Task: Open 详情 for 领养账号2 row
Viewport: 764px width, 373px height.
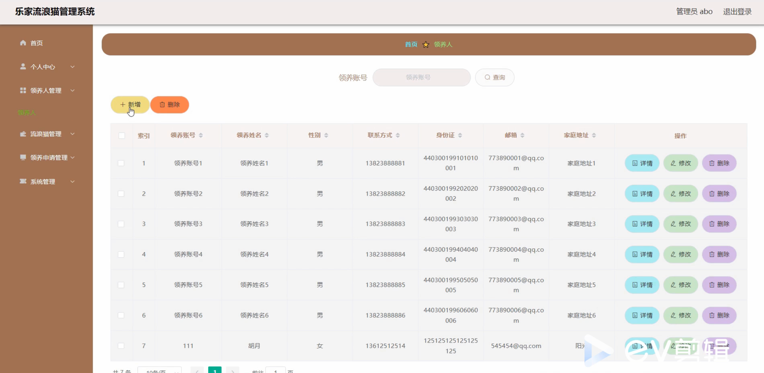Action: point(642,194)
